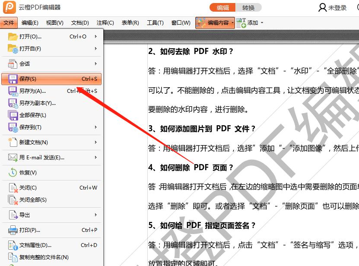Viewport: 359px width, 266px height.
Task: Click the 未登录 user avatar icon
Action: point(322,7)
